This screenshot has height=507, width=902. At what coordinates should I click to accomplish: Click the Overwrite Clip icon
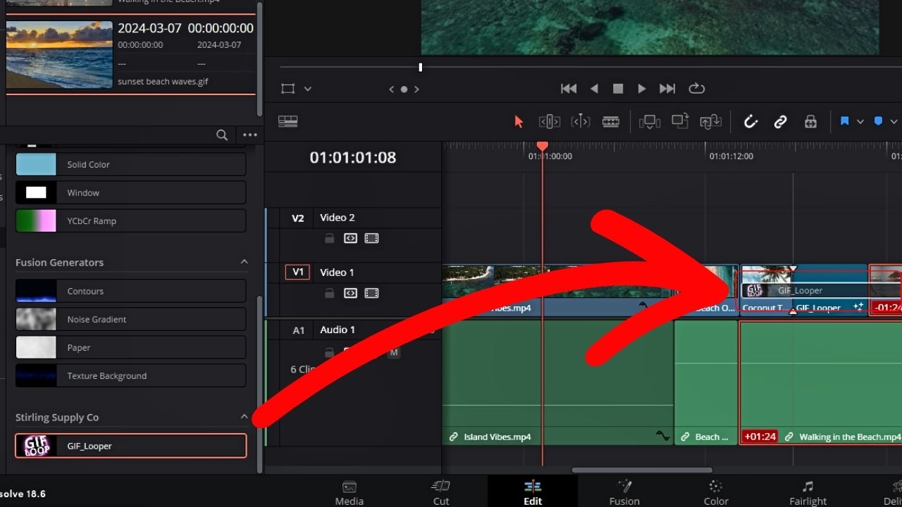point(679,121)
